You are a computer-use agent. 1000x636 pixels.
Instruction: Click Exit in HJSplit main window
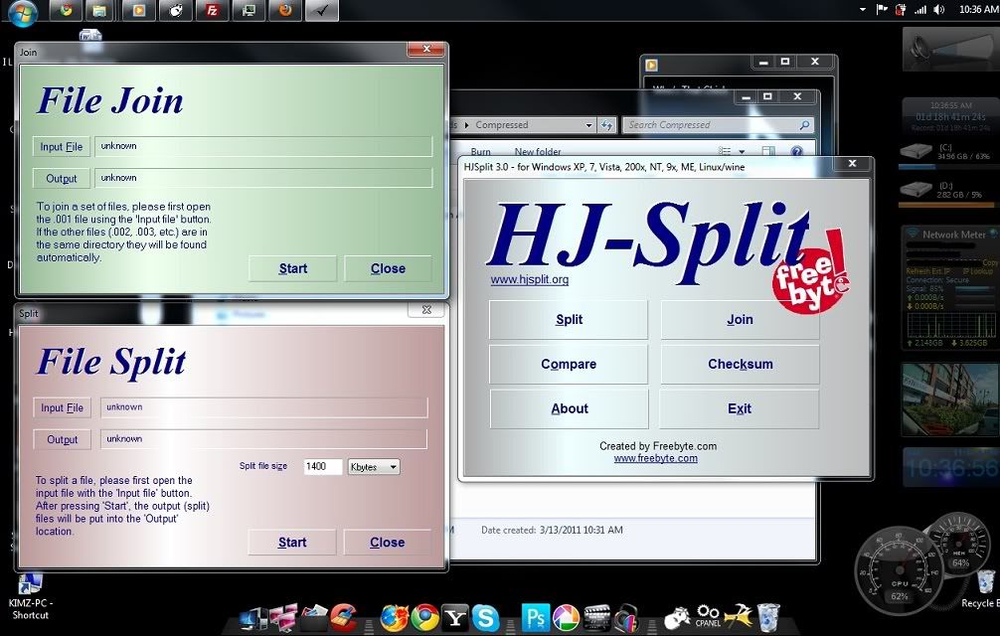(740, 409)
